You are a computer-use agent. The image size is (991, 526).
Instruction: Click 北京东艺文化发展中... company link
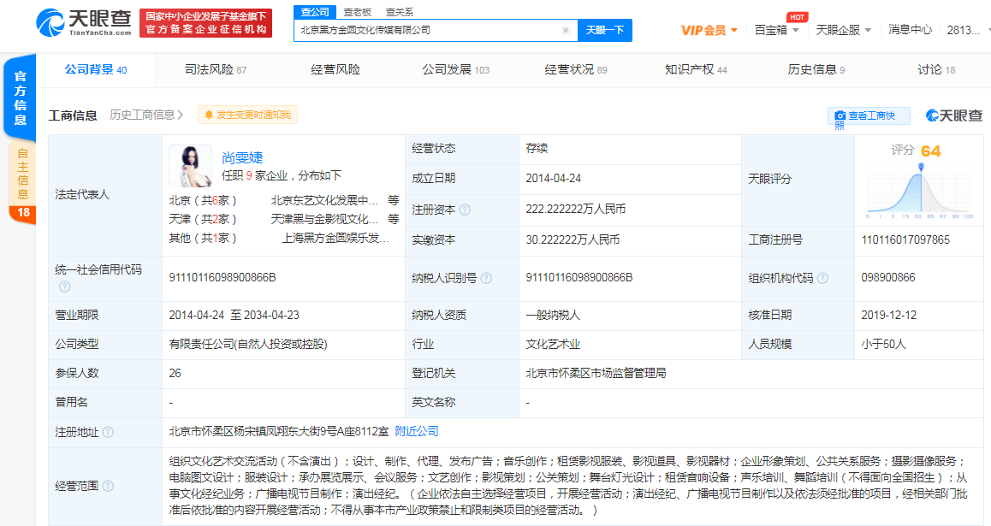(x=325, y=200)
